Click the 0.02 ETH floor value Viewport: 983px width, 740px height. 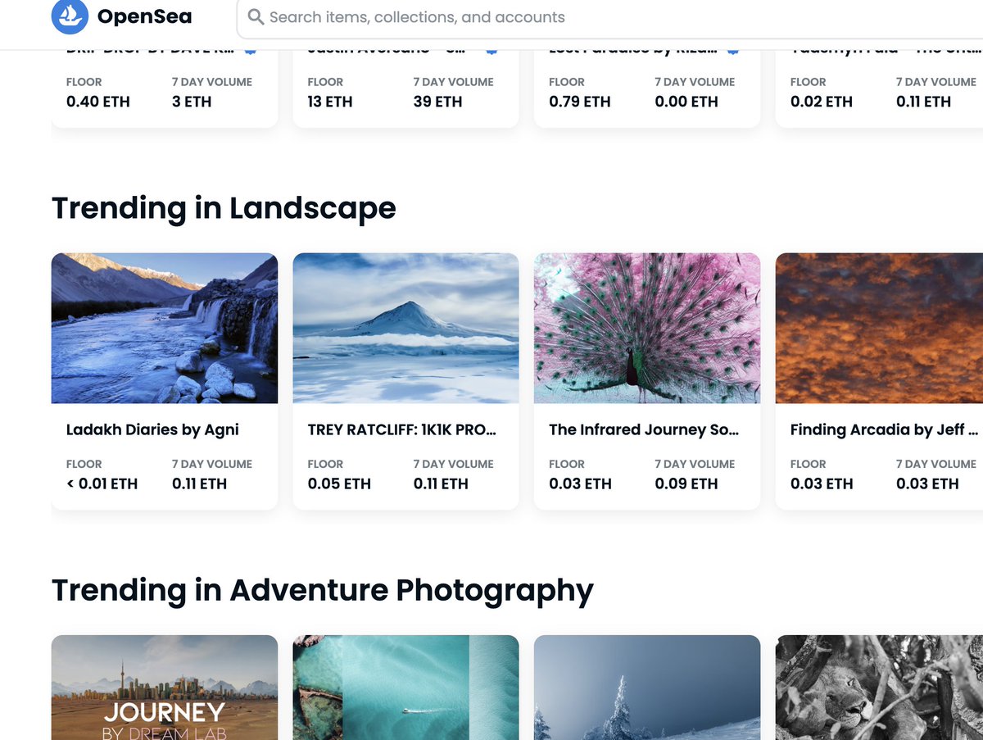pyautogui.click(x=822, y=102)
